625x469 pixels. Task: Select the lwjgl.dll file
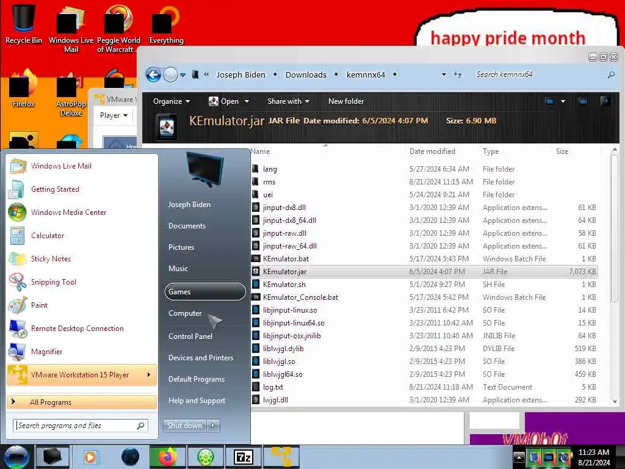click(275, 399)
